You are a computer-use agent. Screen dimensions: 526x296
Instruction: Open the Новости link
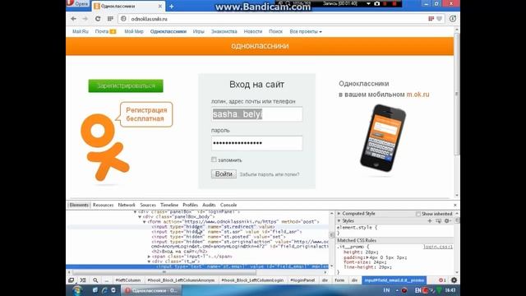pos(253,31)
